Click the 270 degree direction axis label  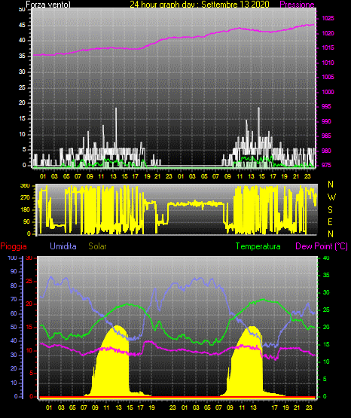coord(25,198)
